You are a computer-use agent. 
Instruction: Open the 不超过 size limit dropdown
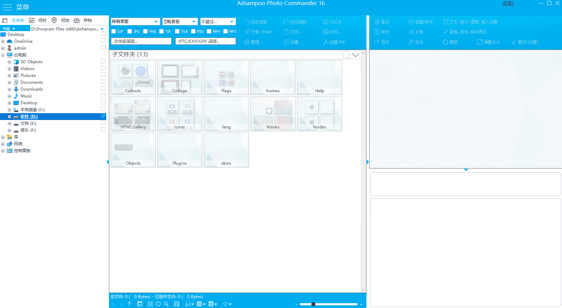[218, 22]
